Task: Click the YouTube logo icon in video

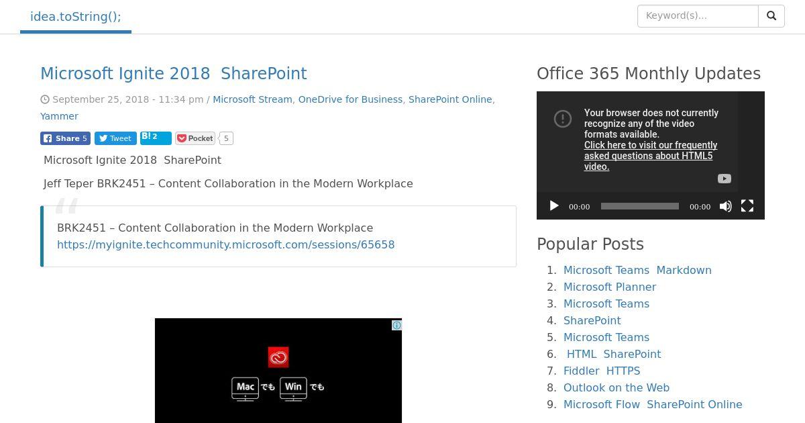Action: (724, 179)
